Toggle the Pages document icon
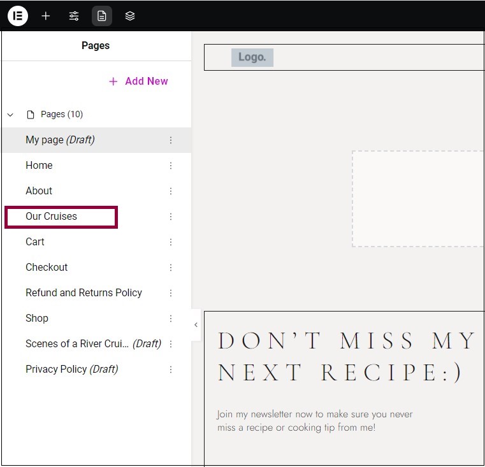 [x=102, y=16]
